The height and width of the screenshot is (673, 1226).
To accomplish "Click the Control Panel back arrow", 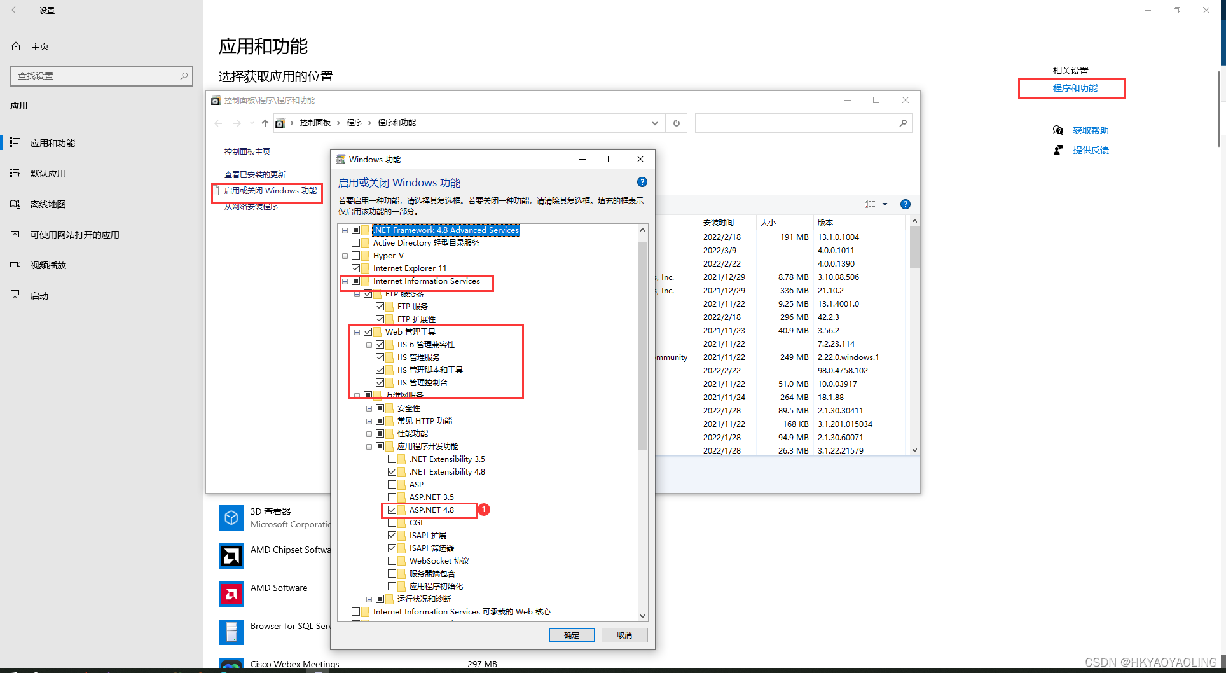I will (219, 123).
